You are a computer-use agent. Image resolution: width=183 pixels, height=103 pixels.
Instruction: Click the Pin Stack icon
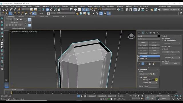coord(139,64)
